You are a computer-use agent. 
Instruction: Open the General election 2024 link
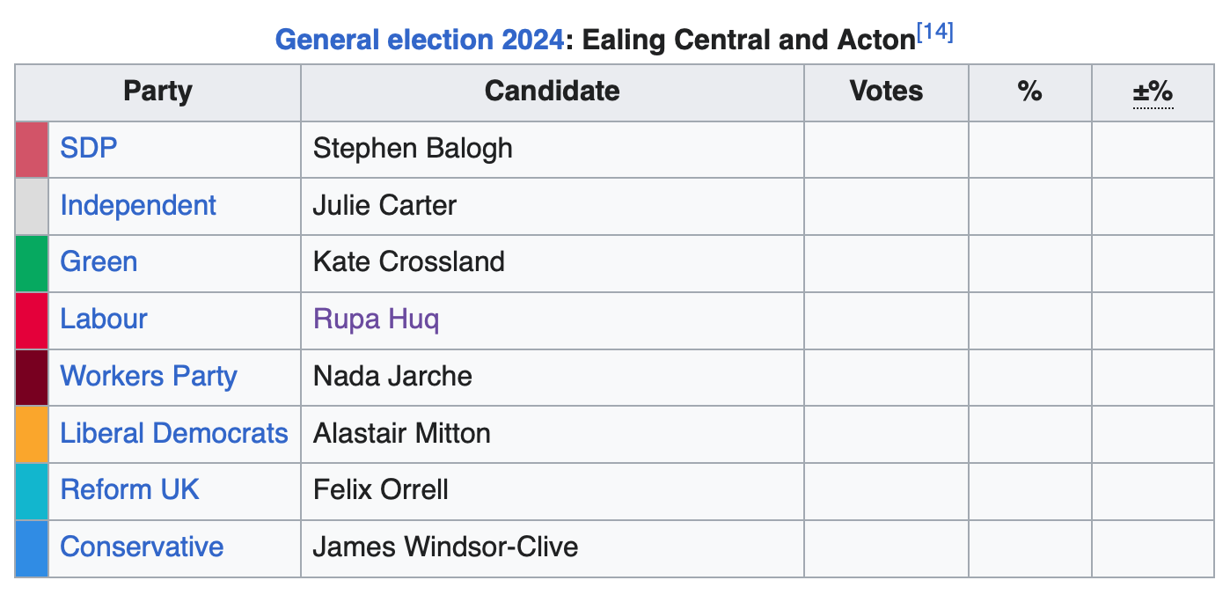pos(420,40)
